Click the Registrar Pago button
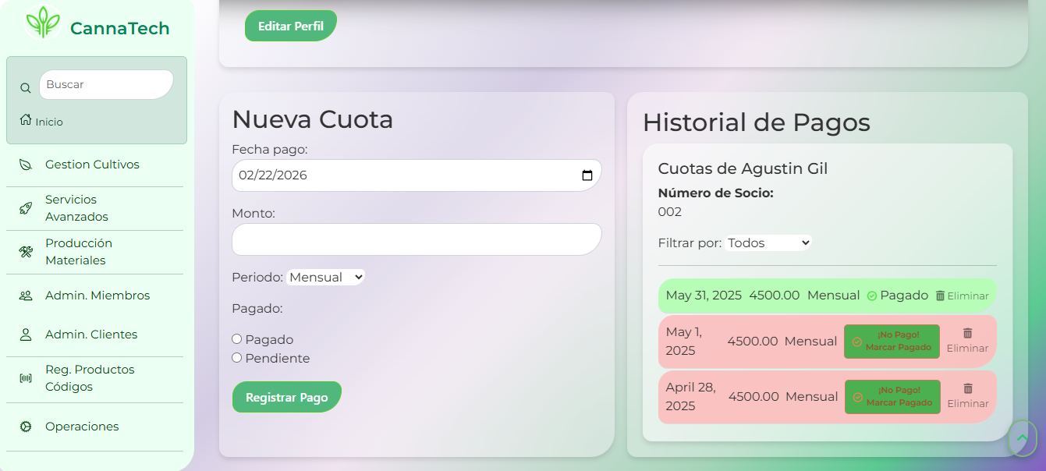 [286, 396]
